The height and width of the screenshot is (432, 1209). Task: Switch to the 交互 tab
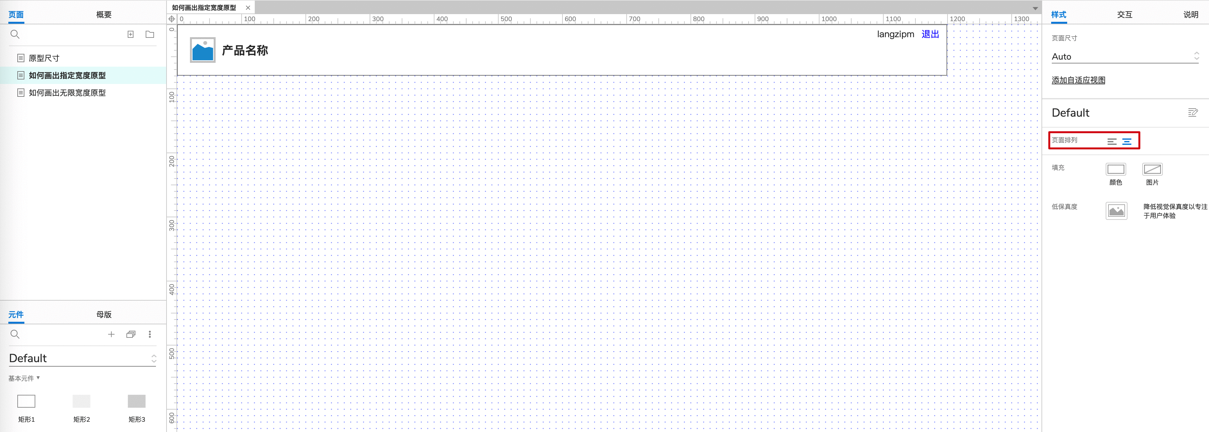[1125, 14]
